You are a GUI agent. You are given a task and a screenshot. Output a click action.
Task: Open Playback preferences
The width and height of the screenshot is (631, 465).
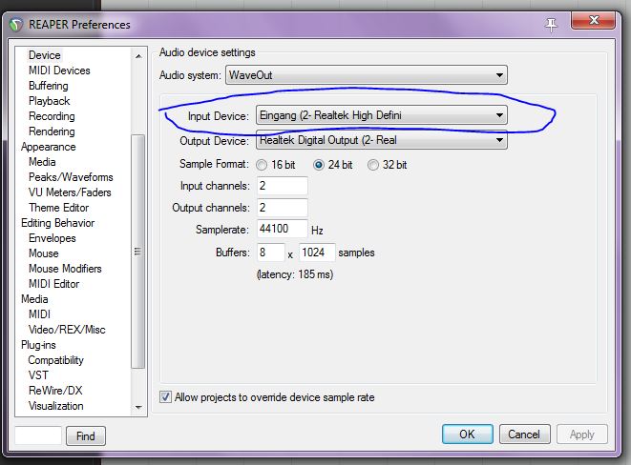click(x=49, y=101)
